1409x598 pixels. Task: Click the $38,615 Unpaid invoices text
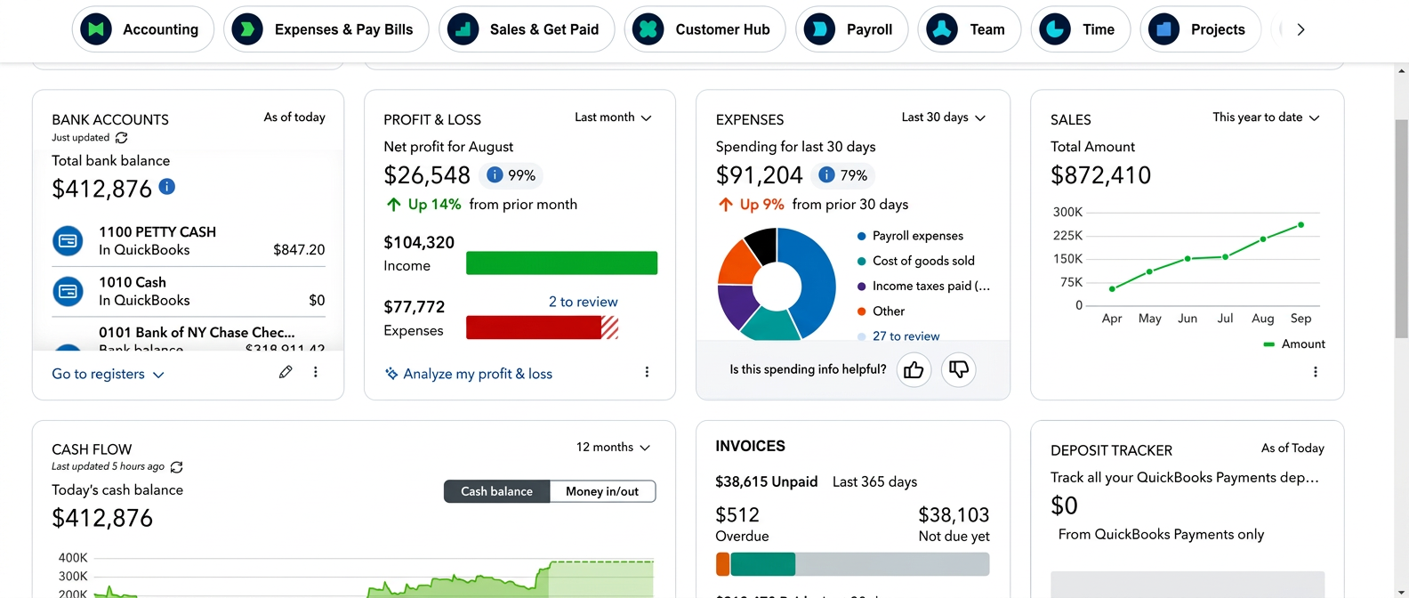point(766,481)
